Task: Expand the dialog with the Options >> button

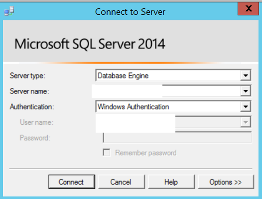Action: point(226,182)
